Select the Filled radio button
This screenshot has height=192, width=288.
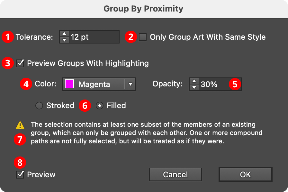click(x=99, y=105)
